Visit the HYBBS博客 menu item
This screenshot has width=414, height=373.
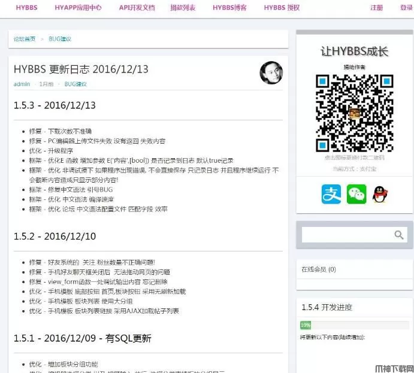pos(229,8)
